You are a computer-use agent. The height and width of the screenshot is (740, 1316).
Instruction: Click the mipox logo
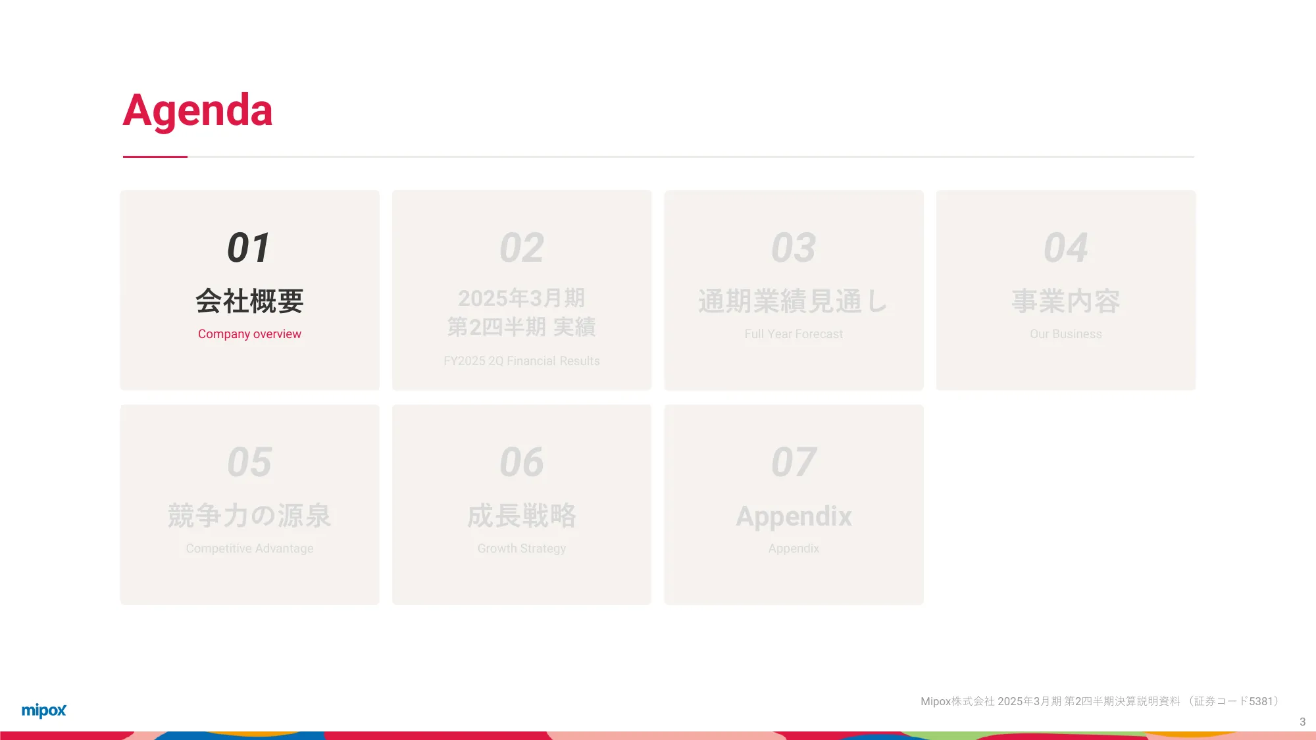coord(44,710)
